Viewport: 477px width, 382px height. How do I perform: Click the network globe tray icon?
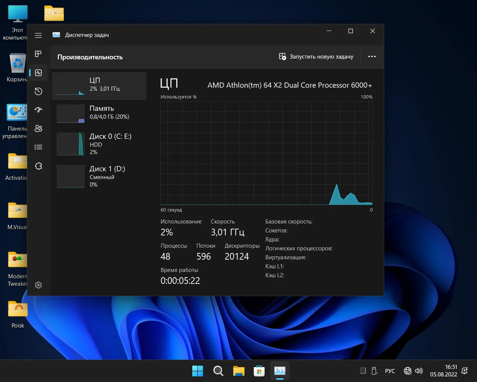408,371
